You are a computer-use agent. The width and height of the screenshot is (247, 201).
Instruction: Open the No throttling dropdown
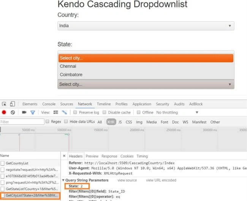177,112
